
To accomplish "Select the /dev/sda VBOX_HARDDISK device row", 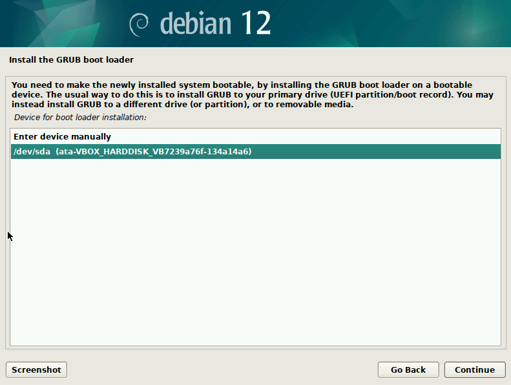I will click(256, 152).
